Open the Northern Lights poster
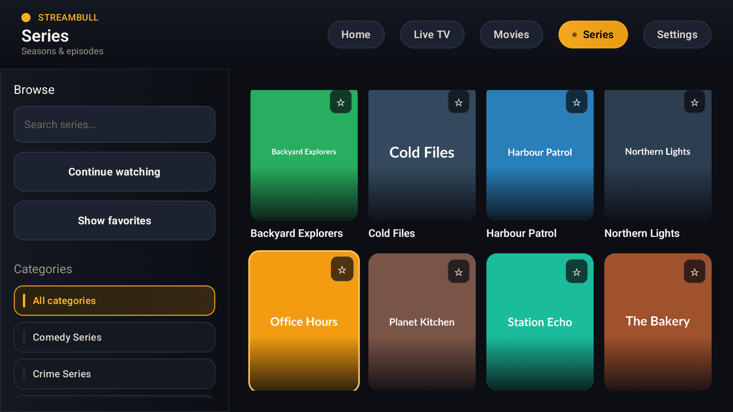This screenshot has height=412, width=733. pyautogui.click(x=658, y=155)
